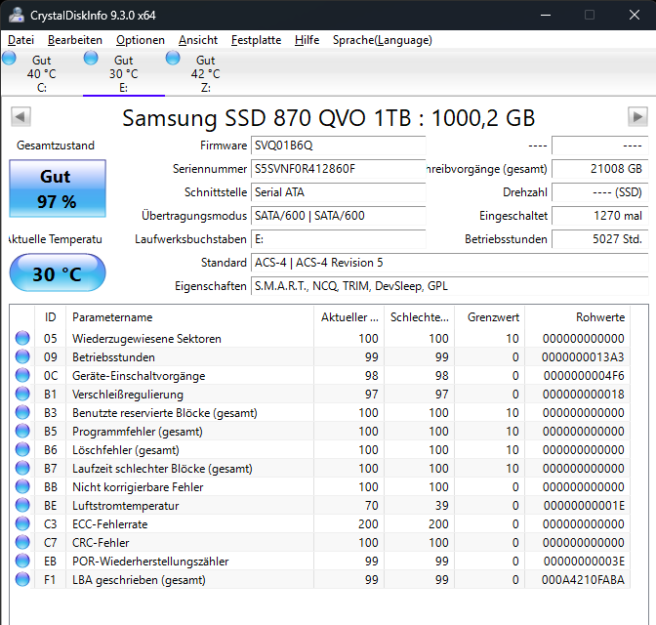Select the C: drive status orb
Image resolution: width=656 pixels, height=625 pixels.
(9, 58)
